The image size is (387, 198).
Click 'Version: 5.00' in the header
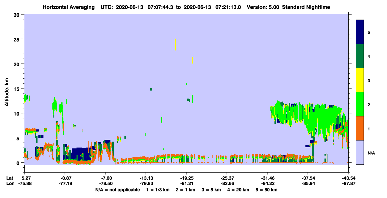263,7
